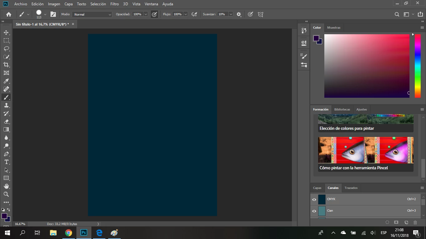The width and height of the screenshot is (426, 239).
Task: Open the Edit Toolbar three-dots menu
Action: [6, 202]
